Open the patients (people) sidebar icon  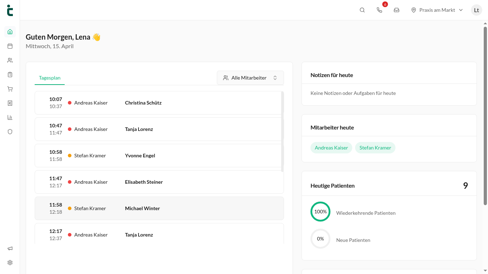tap(10, 60)
